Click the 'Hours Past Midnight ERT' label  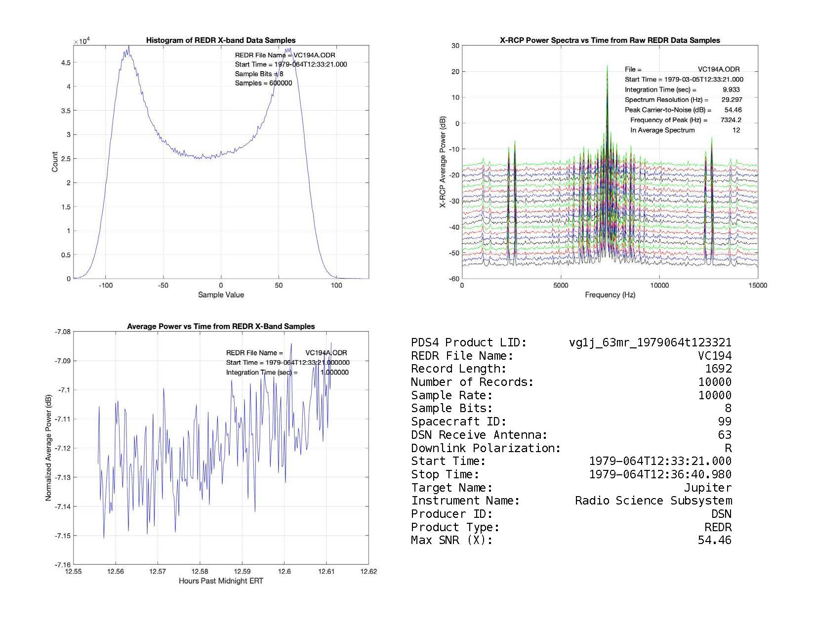click(x=221, y=581)
